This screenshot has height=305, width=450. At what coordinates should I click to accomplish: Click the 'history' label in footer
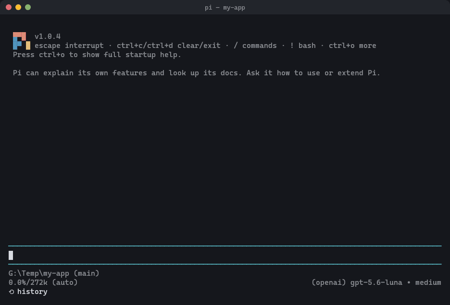coord(32,292)
